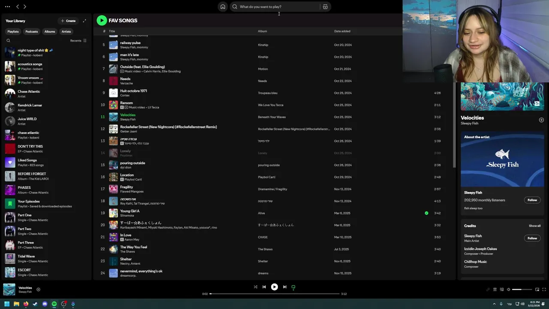Go to Spotify Home

(223, 6)
